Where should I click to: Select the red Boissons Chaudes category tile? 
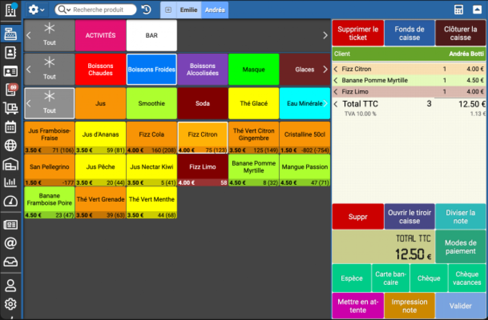[100, 69]
